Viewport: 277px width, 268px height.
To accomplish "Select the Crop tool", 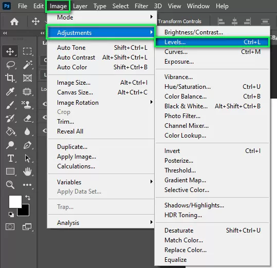I will [10, 78].
